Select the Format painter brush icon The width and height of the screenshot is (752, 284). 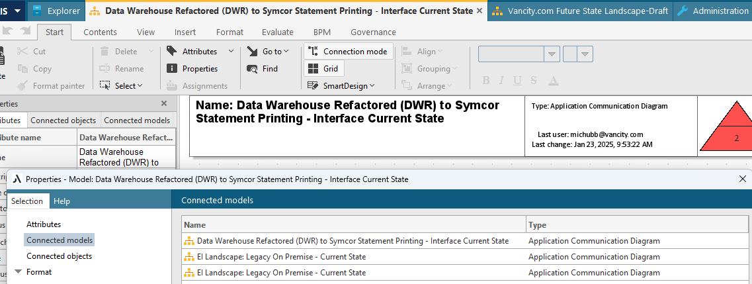click(x=22, y=86)
